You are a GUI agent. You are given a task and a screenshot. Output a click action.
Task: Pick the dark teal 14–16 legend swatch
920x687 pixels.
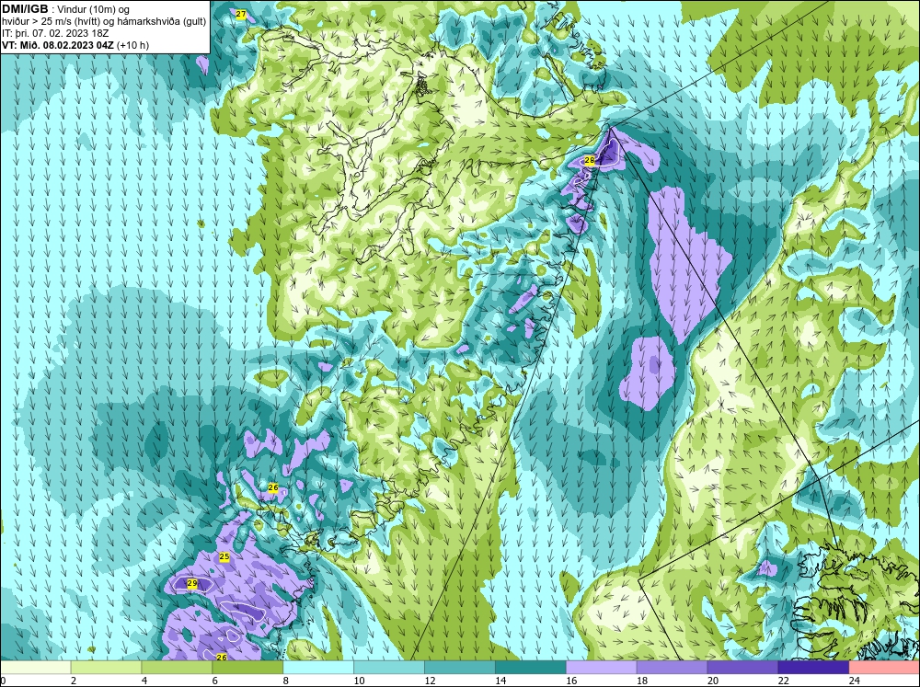click(531, 668)
